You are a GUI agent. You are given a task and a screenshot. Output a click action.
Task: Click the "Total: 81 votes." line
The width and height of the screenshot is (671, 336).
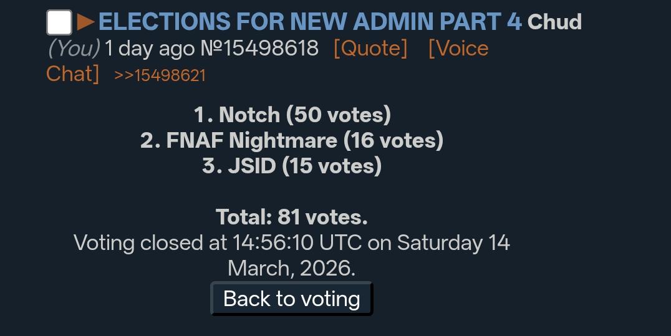(x=291, y=217)
